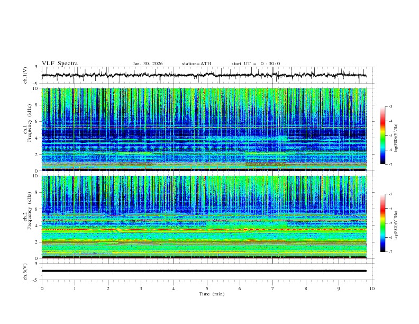The height and width of the screenshot is (324, 419).
Task: Click the "VLF Spectra" plot title
Action: tap(60, 64)
